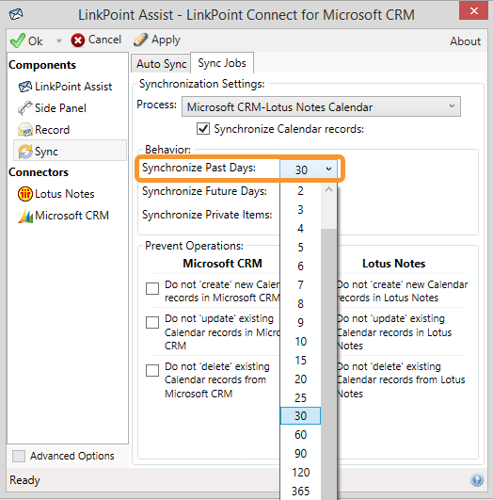The width and height of the screenshot is (493, 500).
Task: Select Microsoft CRM under Connectors
Action: [72, 216]
